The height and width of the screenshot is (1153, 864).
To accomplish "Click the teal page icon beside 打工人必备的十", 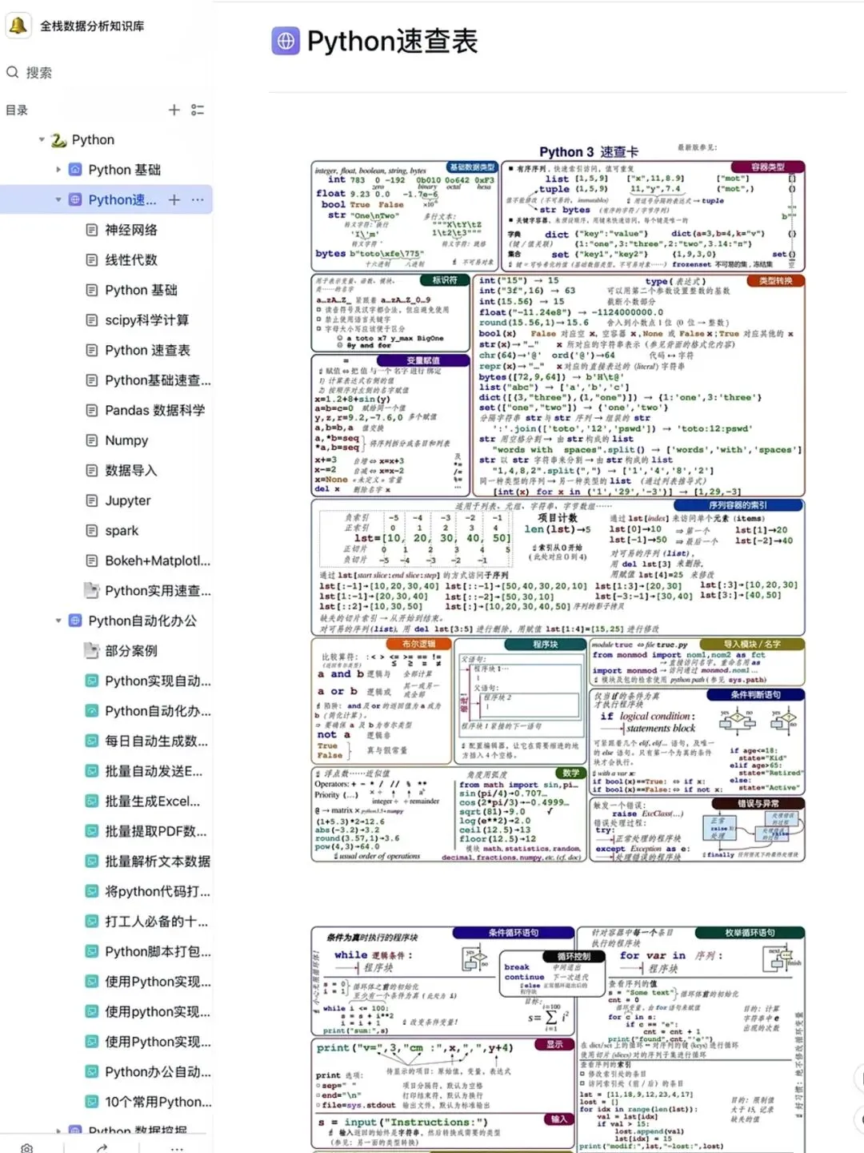I will click(92, 922).
